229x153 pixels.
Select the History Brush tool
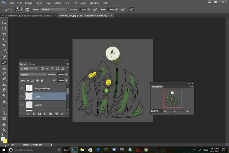(x=4, y=73)
